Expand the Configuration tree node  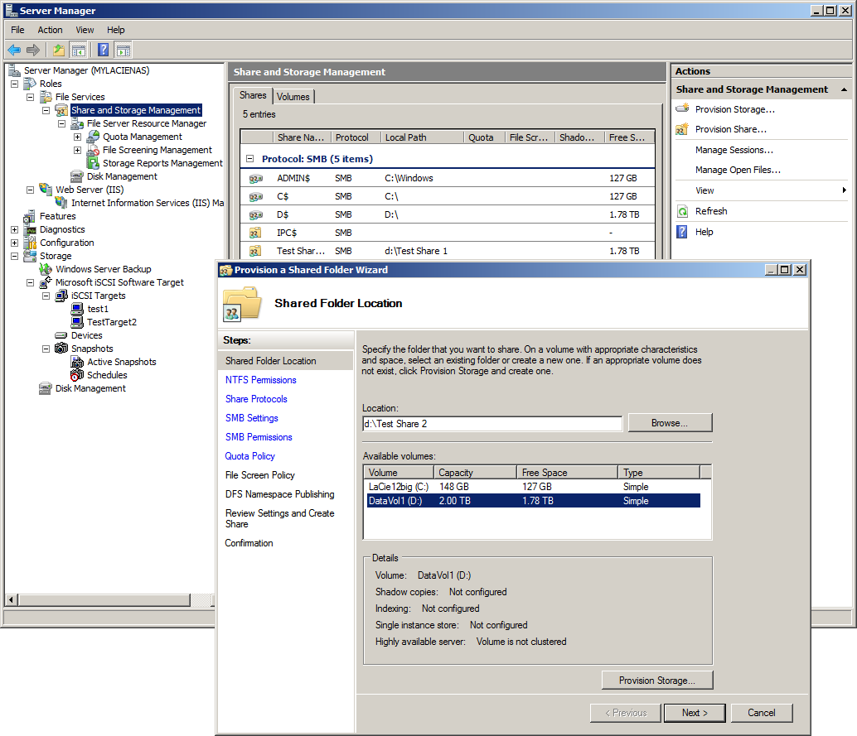[x=15, y=243]
